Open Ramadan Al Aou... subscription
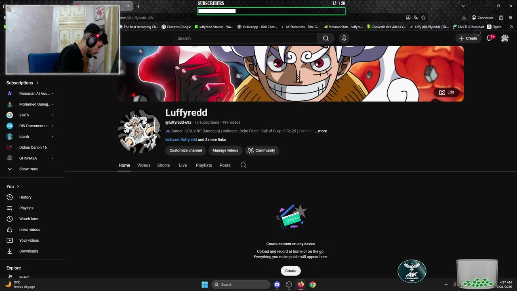517x291 pixels. (32, 93)
